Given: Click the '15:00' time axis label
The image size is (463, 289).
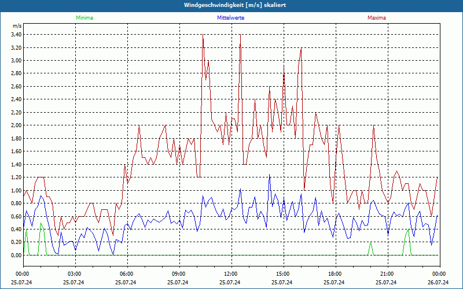Looking at the screenshot, I should tap(284, 274).
